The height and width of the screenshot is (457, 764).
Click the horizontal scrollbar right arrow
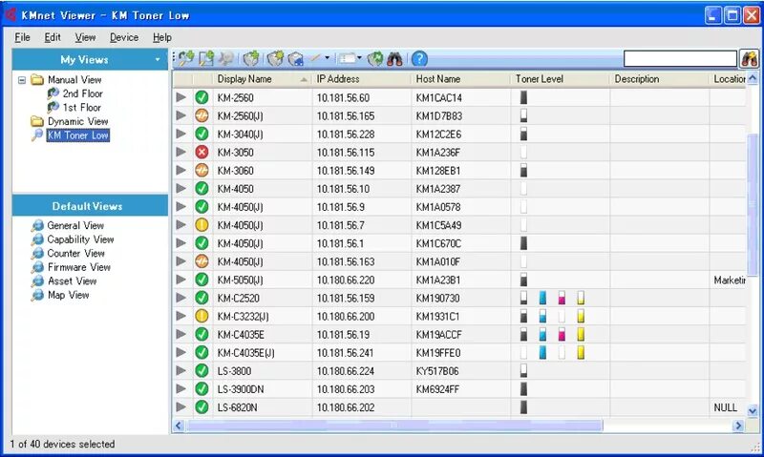pyautogui.click(x=738, y=426)
